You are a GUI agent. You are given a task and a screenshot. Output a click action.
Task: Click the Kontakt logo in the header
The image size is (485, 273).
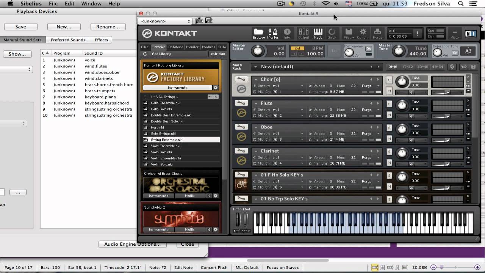point(169,33)
